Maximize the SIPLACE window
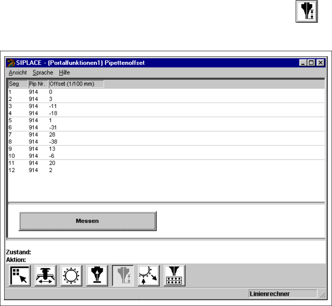Image resolution: width=332 pixels, height=306 pixels. 311,63
